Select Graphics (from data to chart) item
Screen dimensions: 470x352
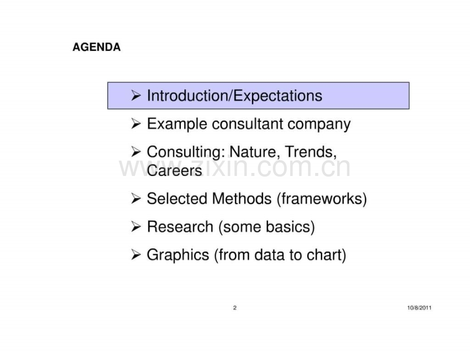[x=246, y=255]
